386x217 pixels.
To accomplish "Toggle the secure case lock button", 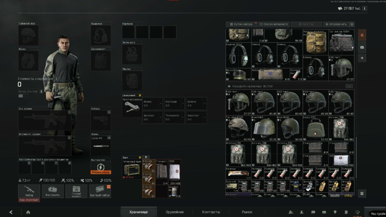I will tap(146, 157).
